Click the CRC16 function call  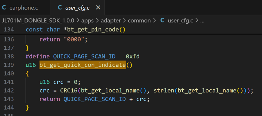(69, 91)
